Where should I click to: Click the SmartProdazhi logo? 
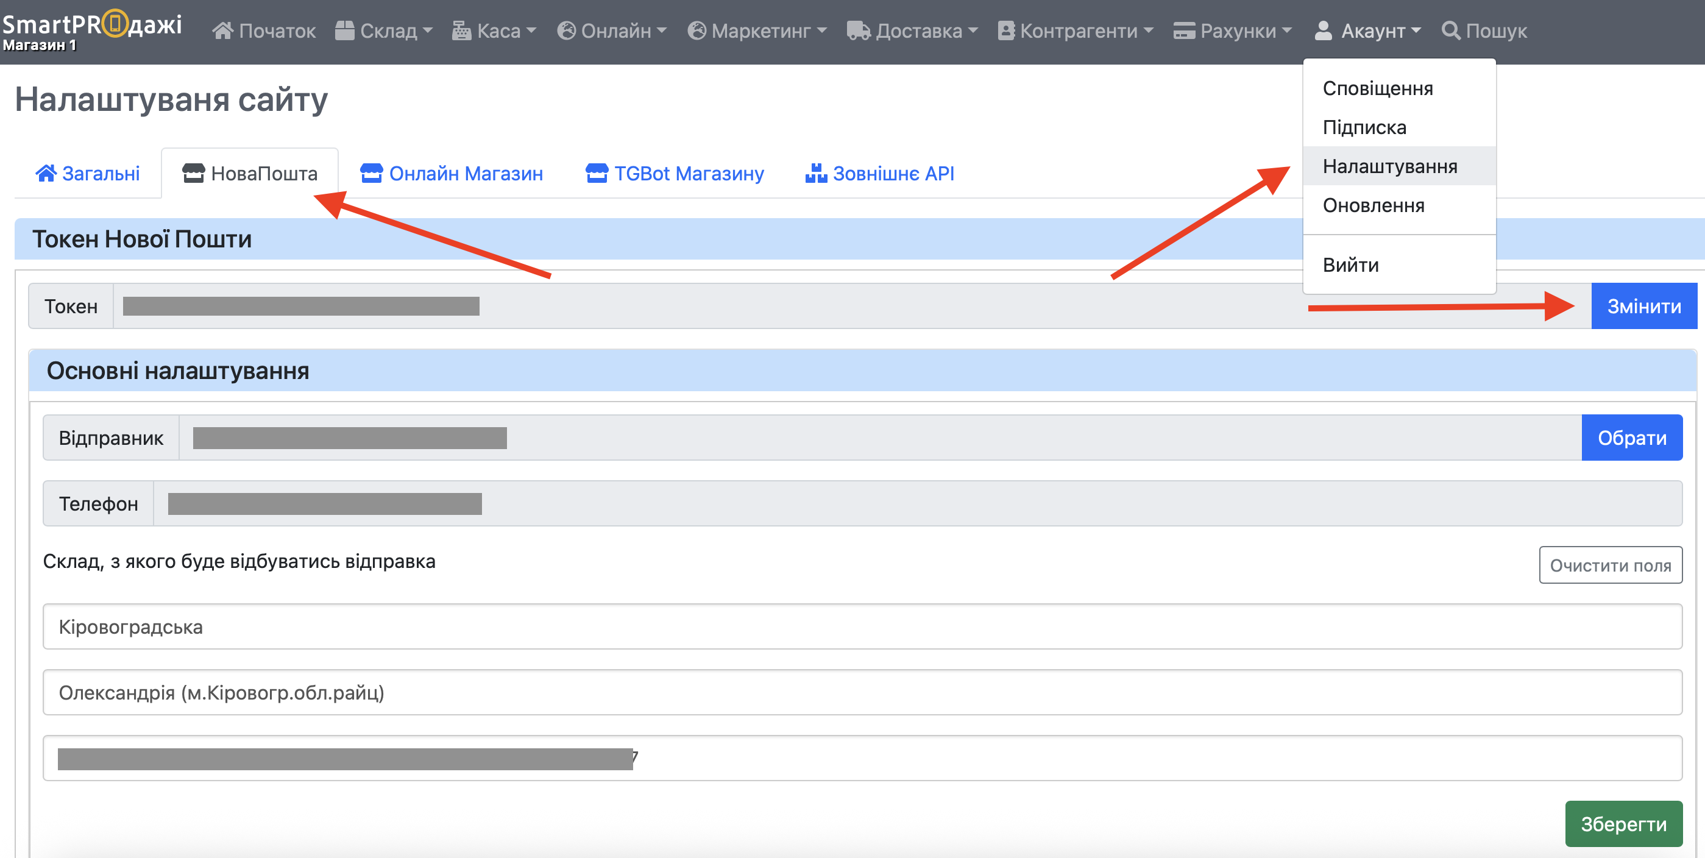pos(92,25)
